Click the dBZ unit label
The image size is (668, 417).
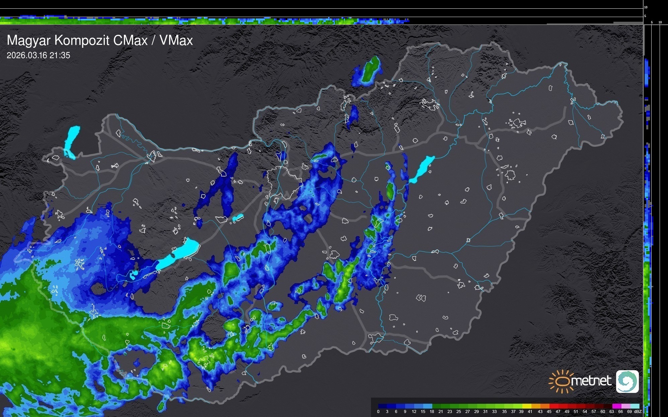638,412
